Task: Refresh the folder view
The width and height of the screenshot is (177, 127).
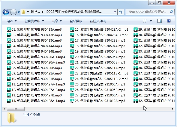Action: coord(121,12)
